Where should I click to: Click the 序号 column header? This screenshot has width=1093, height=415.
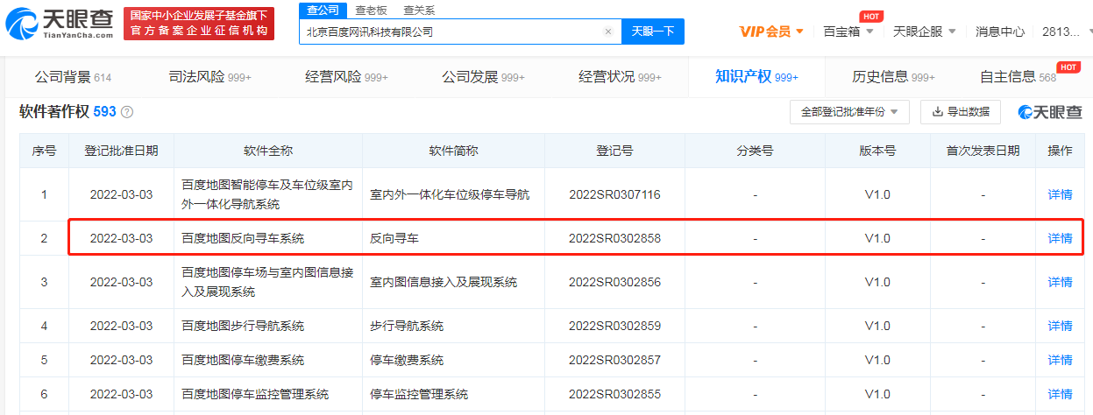coord(45,151)
